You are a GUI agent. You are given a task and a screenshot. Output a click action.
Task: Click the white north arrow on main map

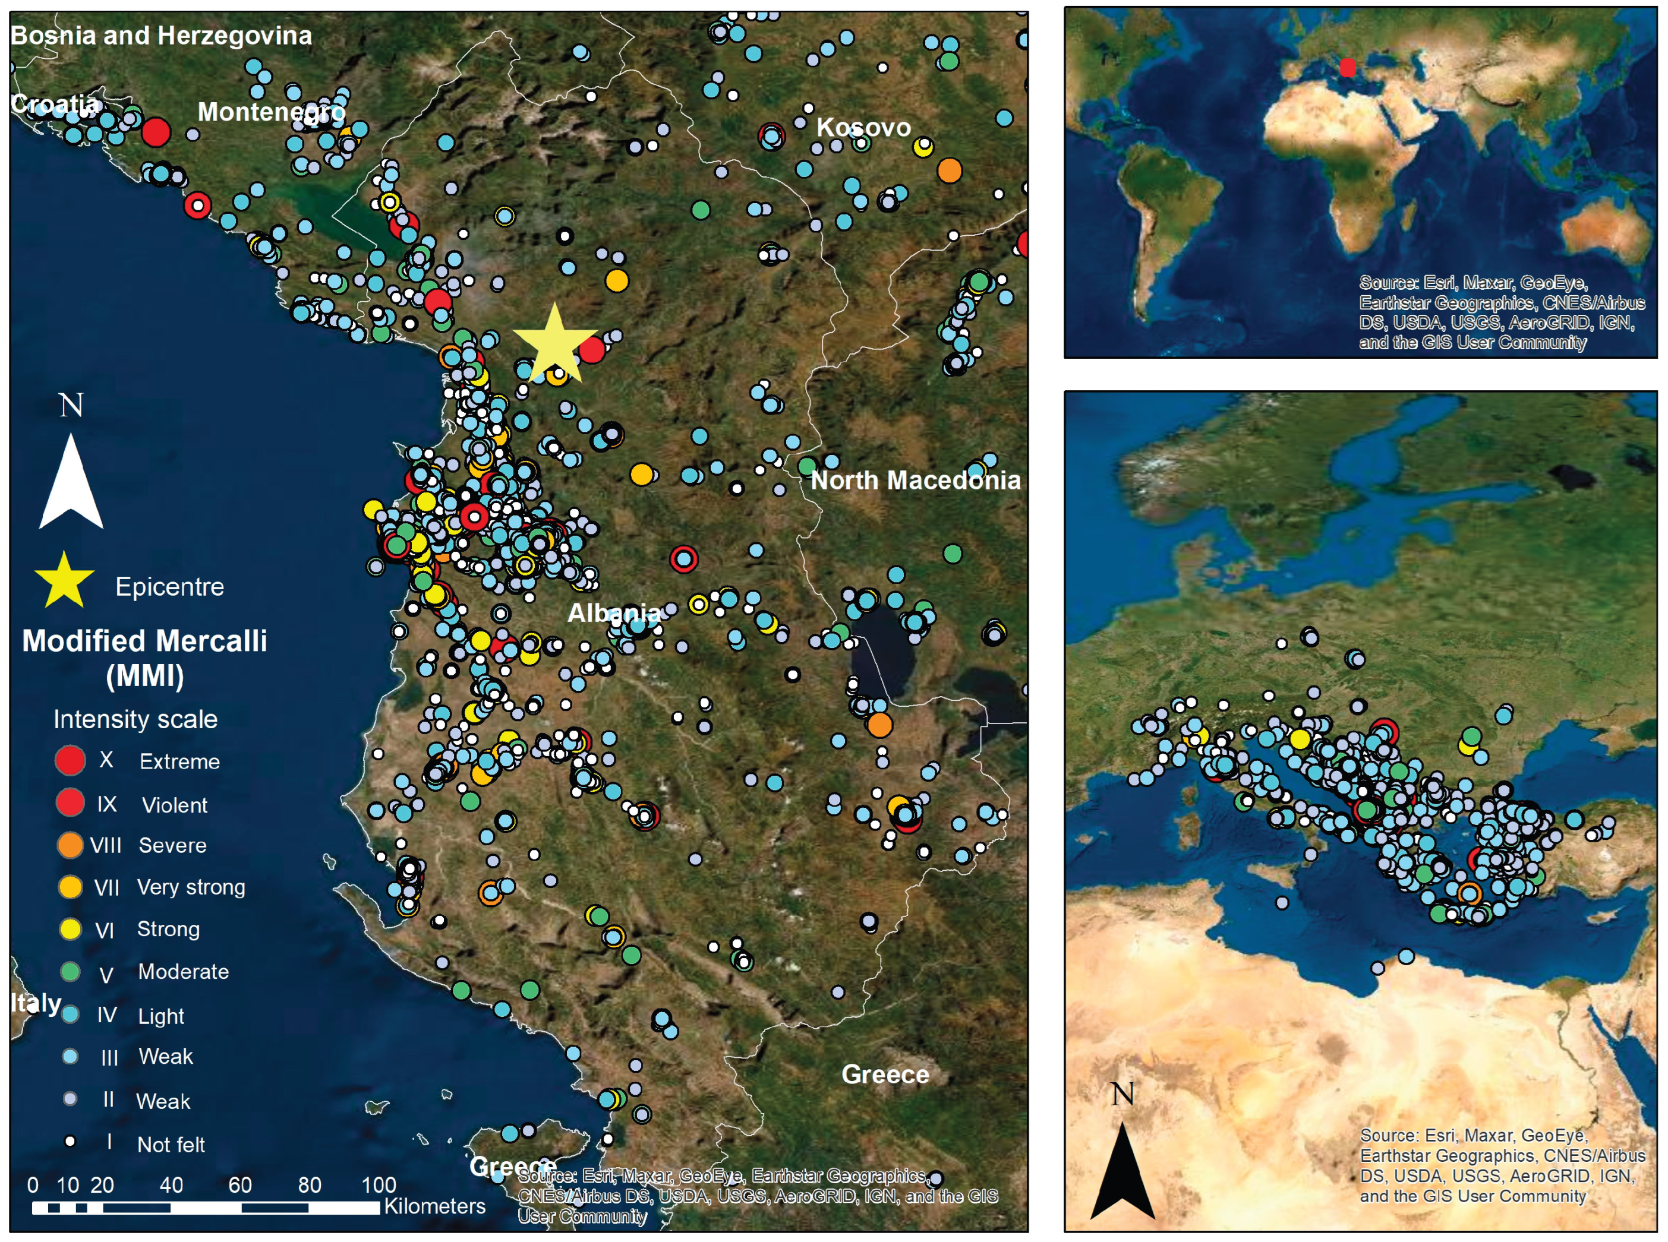tap(71, 485)
